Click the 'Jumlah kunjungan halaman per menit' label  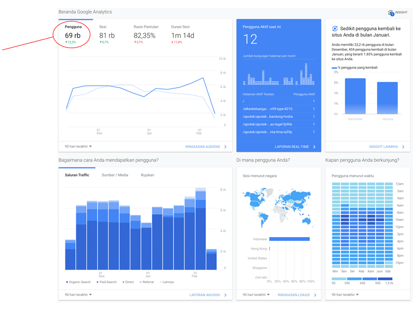(269, 56)
